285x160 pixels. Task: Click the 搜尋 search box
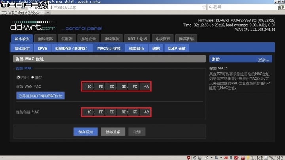pos(243,7)
